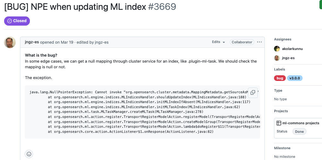The height and width of the screenshot is (160, 322).
Task: Open jngz-es author profile link
Action: click(x=32, y=42)
